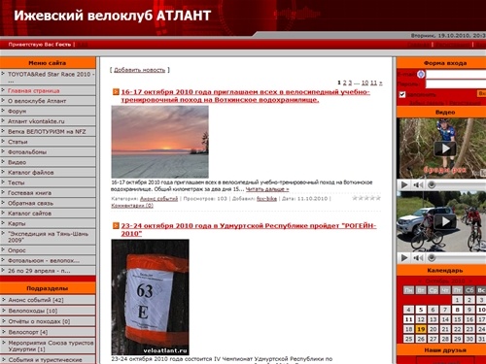Click the 'Ижевский велоклуб АТЛАНТ' site title
The image size is (486, 364).
[113, 16]
